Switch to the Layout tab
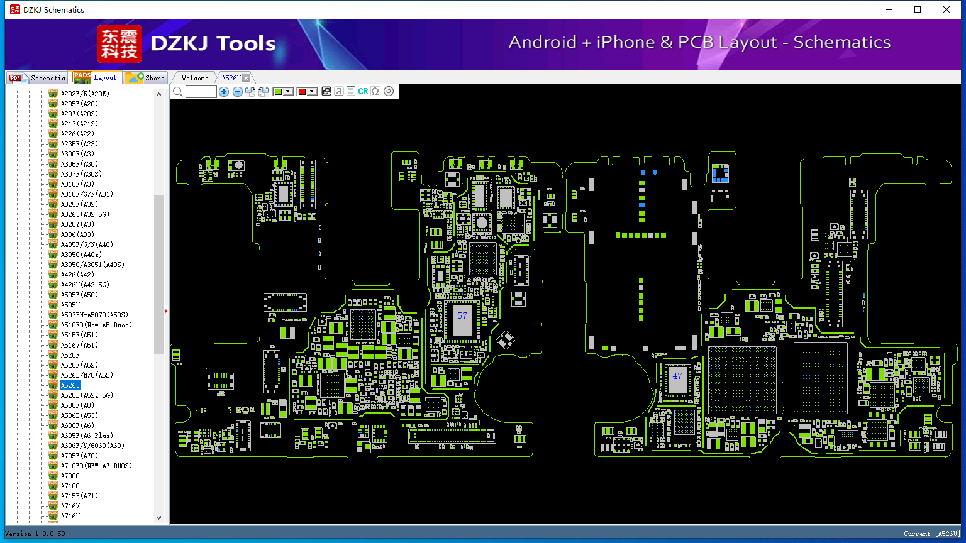This screenshot has height=543, width=966. (x=95, y=77)
